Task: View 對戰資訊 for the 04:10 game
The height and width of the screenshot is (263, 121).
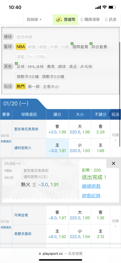Action: [x=6, y=141]
